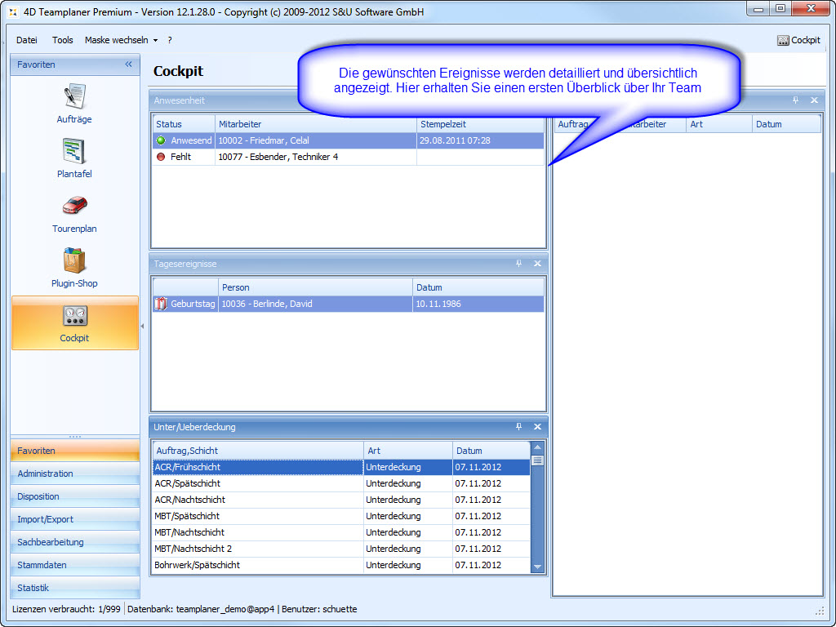Screen dimensions: 836x627
Task: Close the Unter/Ueberdeckung panel
Action: tap(537, 427)
